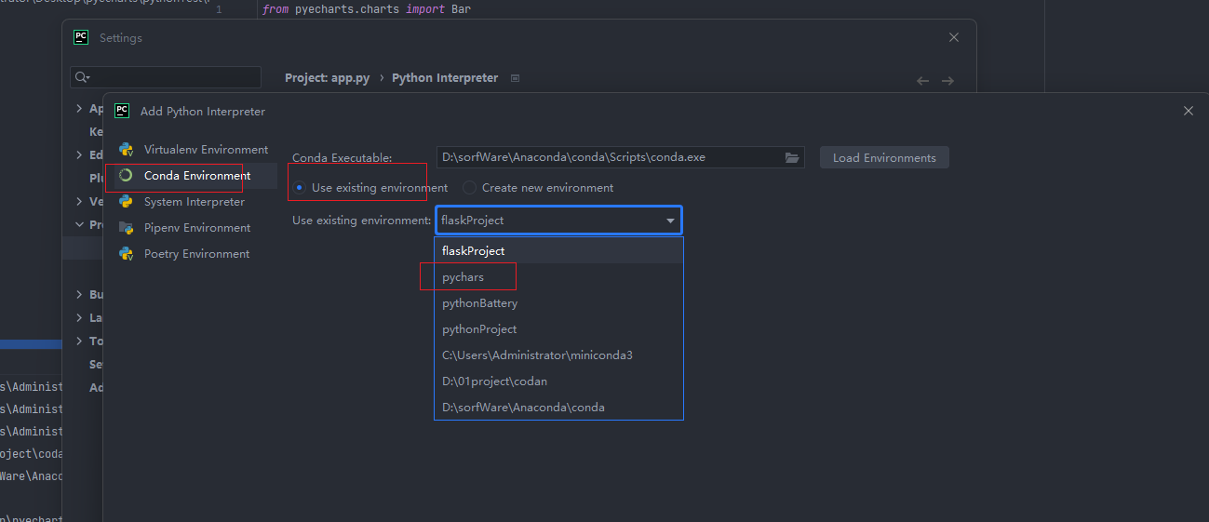Navigate back with Settings left arrow

[x=922, y=81]
